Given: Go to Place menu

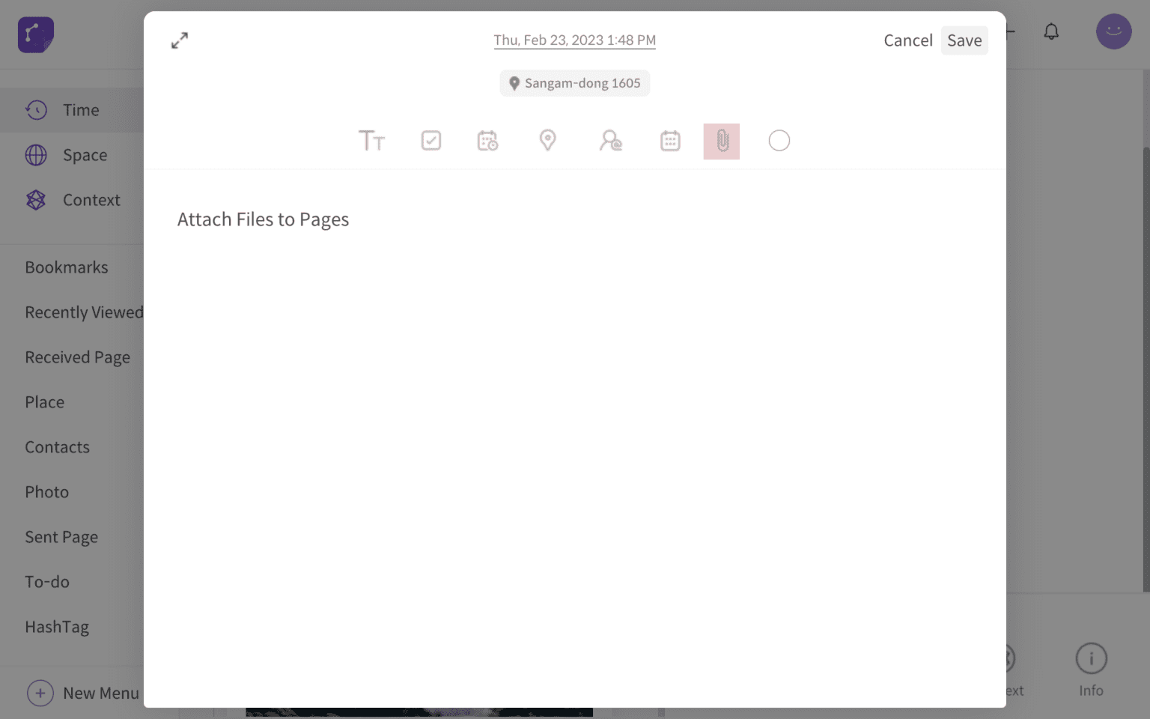Looking at the screenshot, I should [45, 402].
